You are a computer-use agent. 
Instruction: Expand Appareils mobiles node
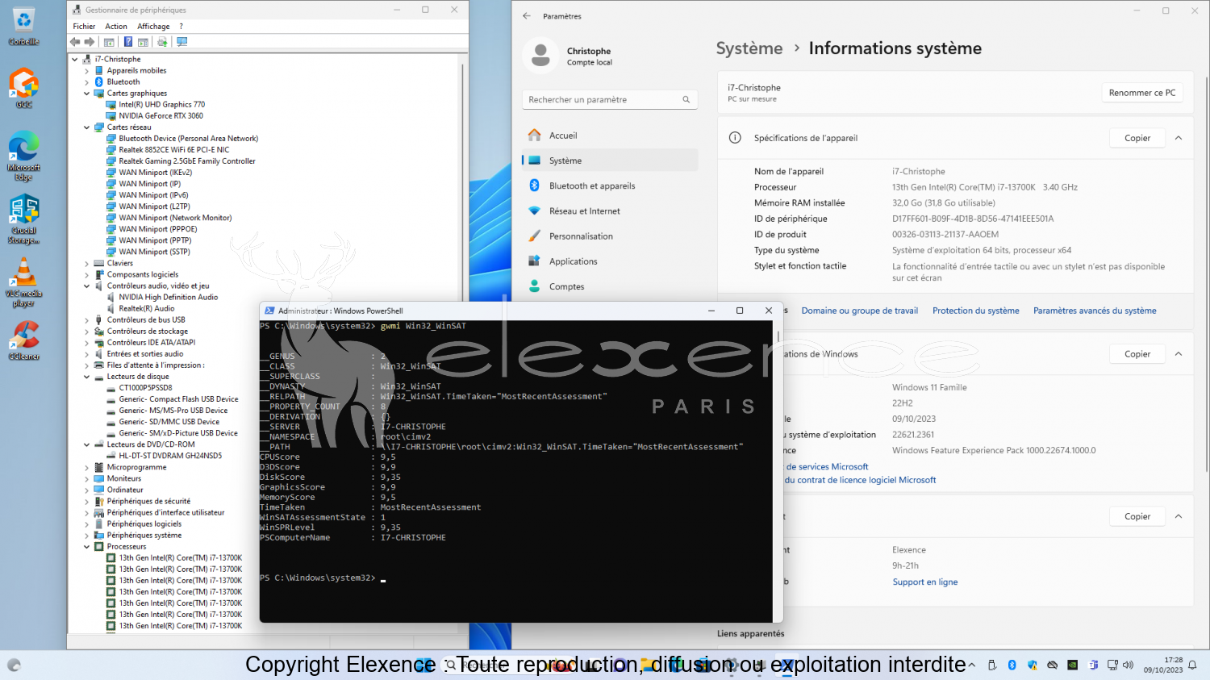pyautogui.click(x=87, y=71)
